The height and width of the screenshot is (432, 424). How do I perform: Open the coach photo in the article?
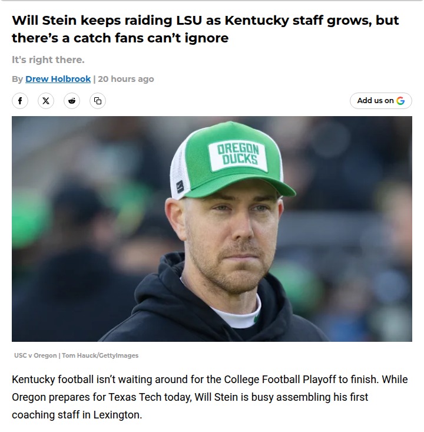click(x=212, y=229)
